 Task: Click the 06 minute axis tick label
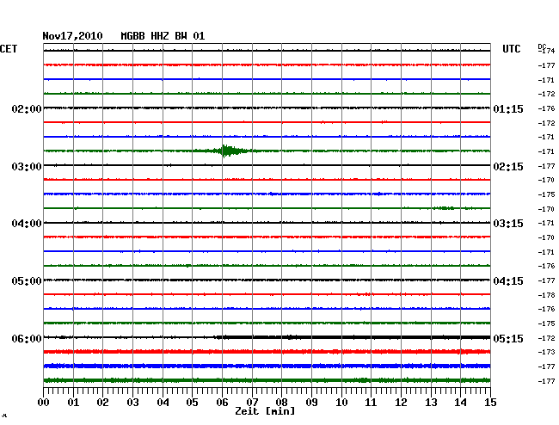pos(222,402)
